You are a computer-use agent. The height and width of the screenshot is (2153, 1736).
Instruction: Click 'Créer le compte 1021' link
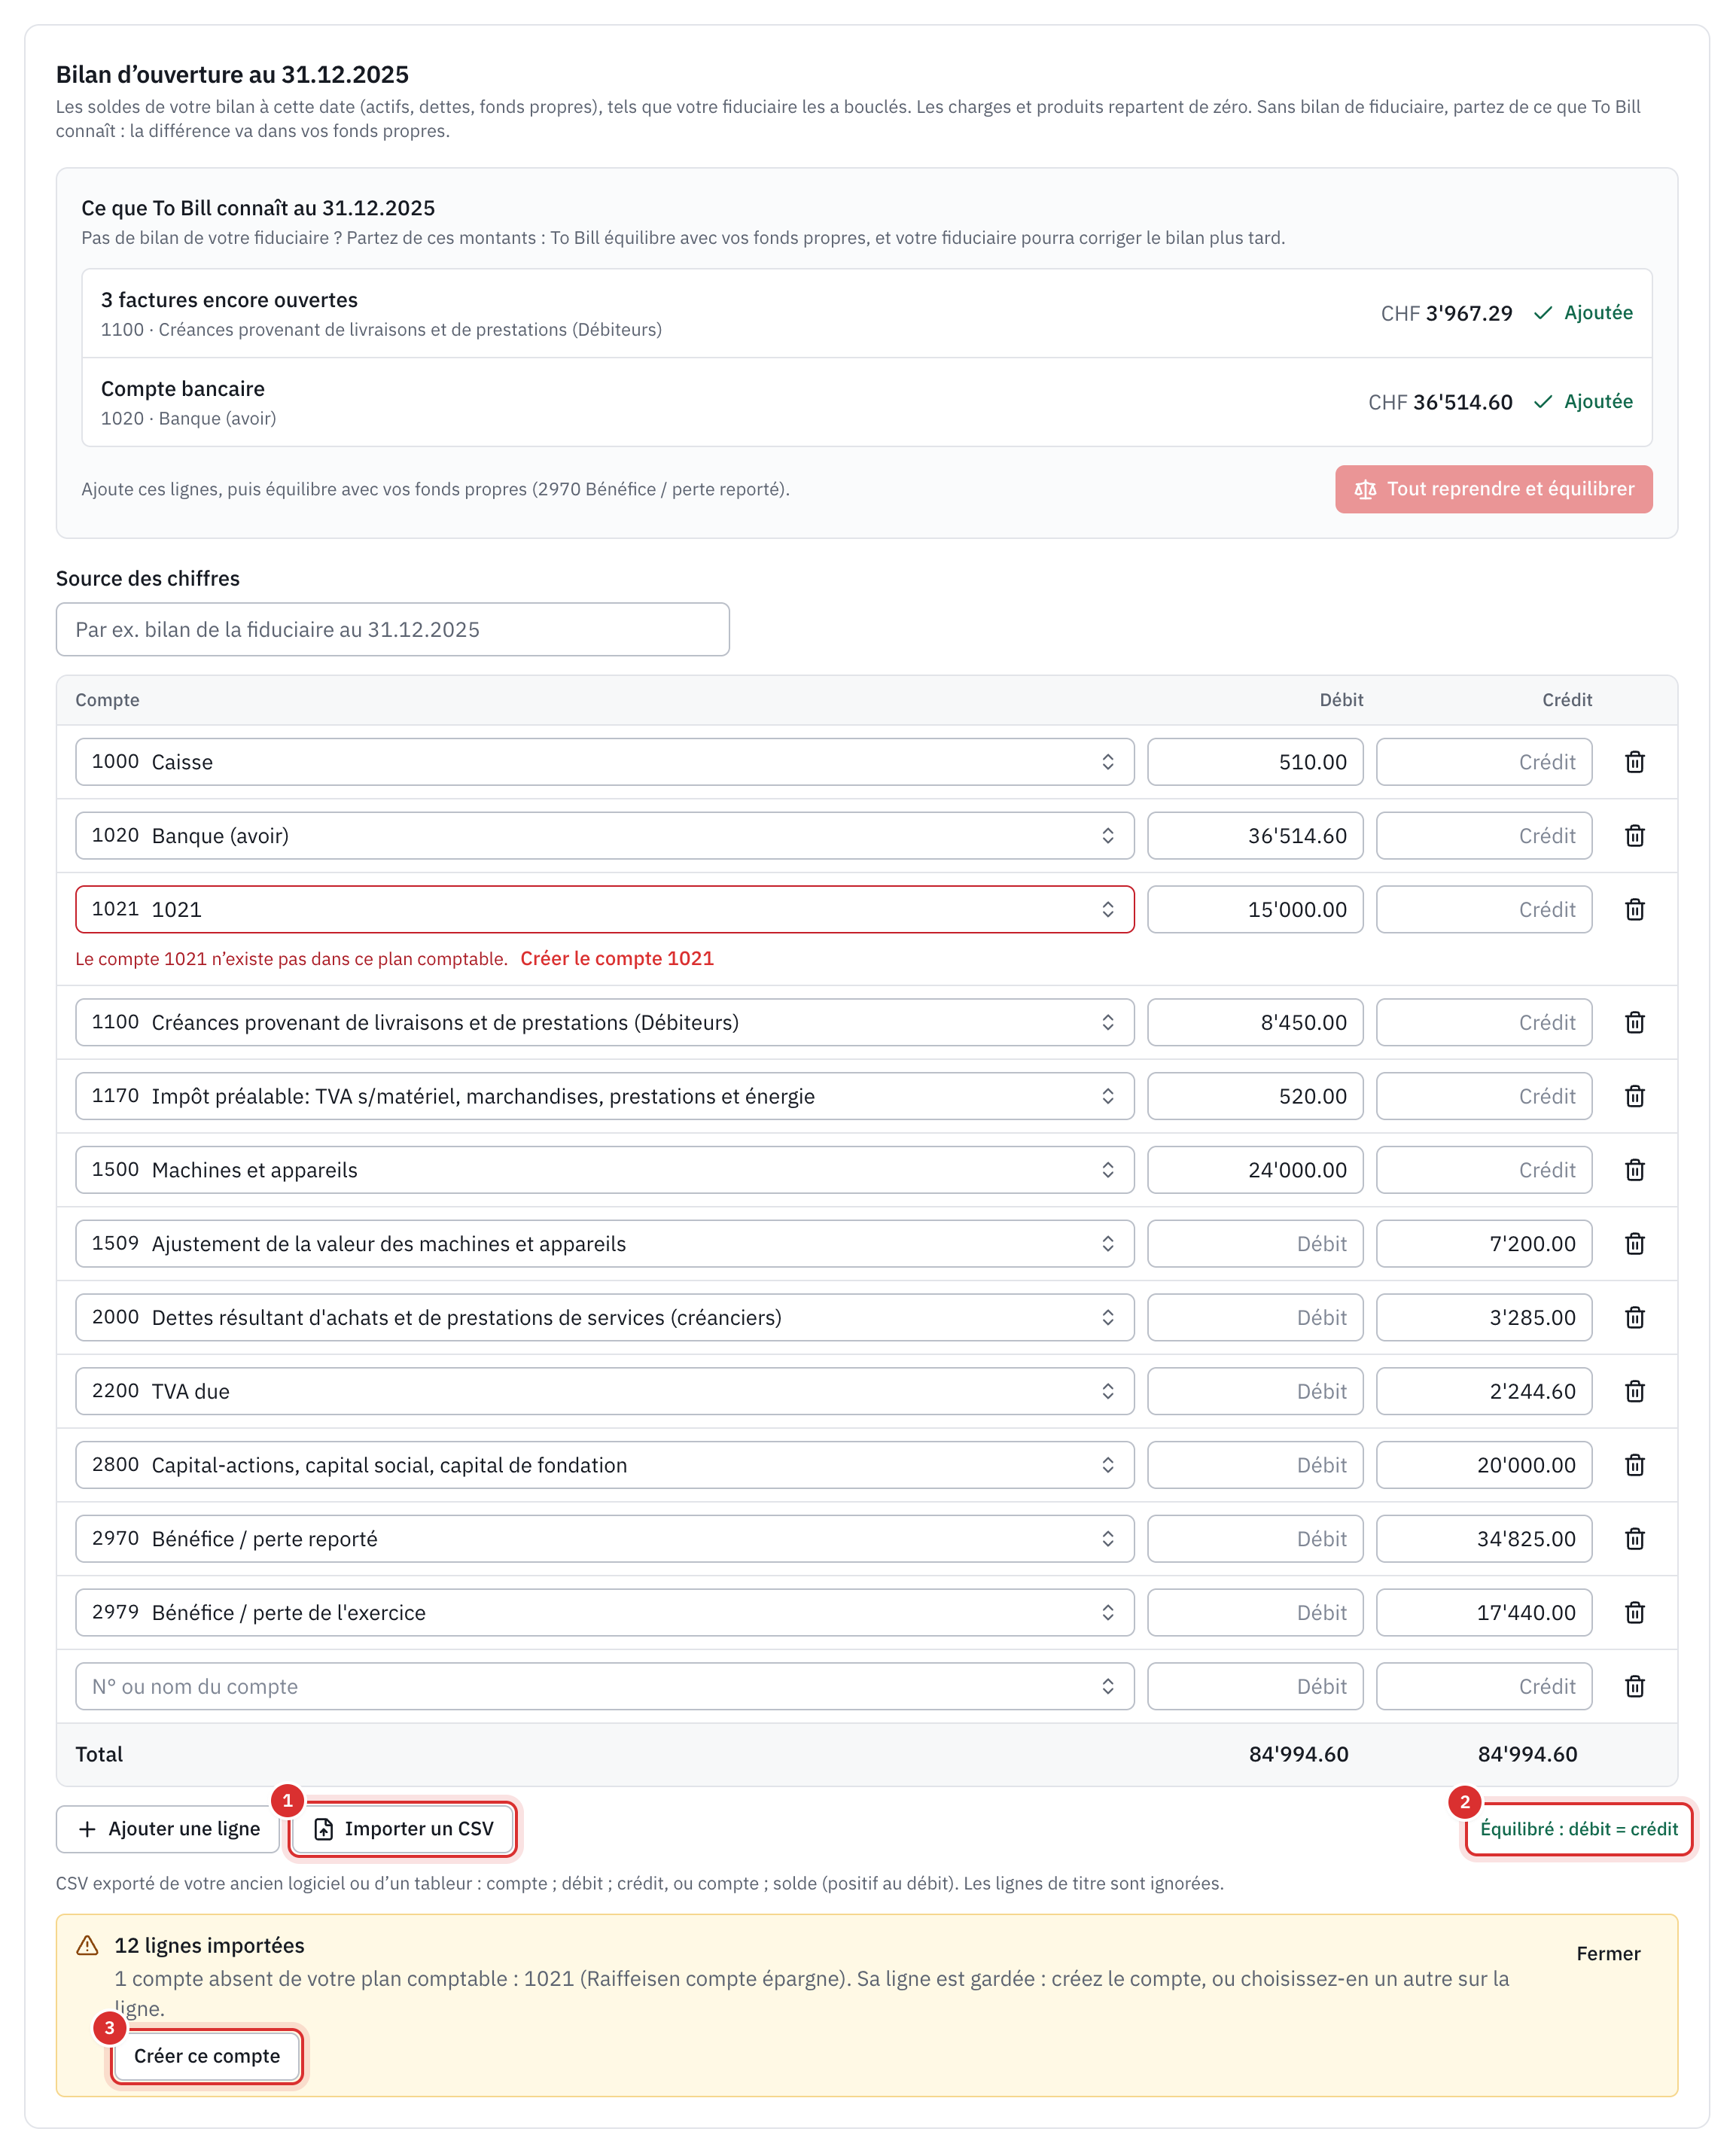(x=617, y=959)
